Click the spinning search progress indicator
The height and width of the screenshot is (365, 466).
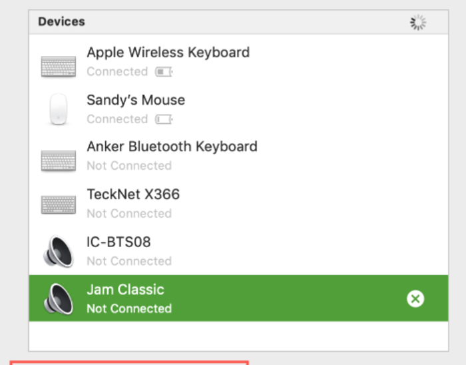click(418, 22)
